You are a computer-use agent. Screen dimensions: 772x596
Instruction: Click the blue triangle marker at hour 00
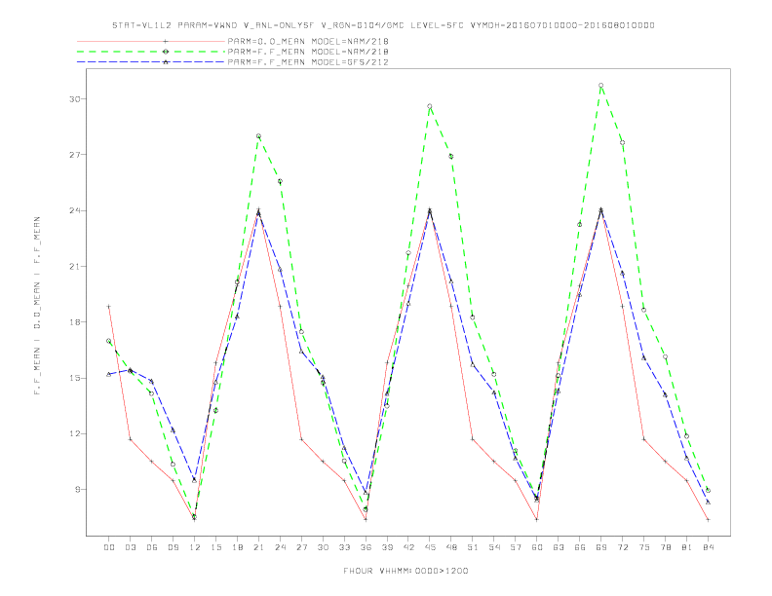[109, 374]
